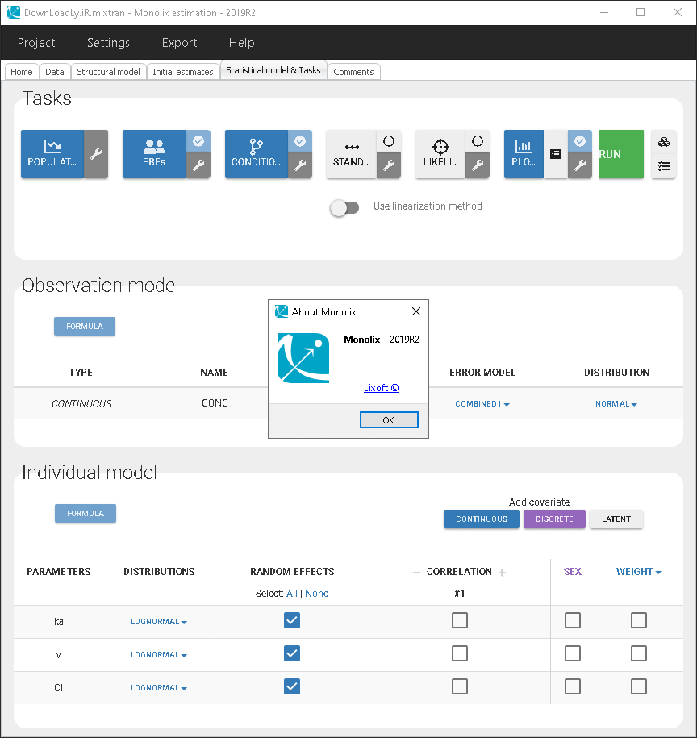Uncheck random effects for V

click(292, 653)
